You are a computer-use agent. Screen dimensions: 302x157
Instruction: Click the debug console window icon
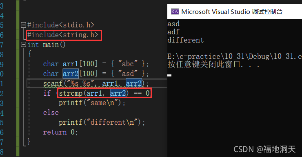pos(175,12)
